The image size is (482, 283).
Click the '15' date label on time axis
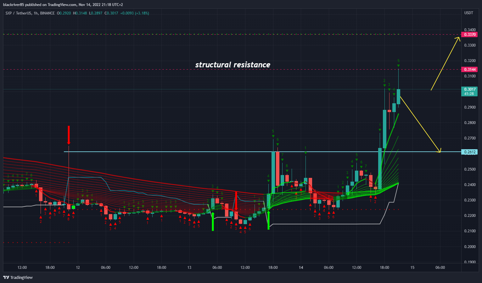click(412, 268)
